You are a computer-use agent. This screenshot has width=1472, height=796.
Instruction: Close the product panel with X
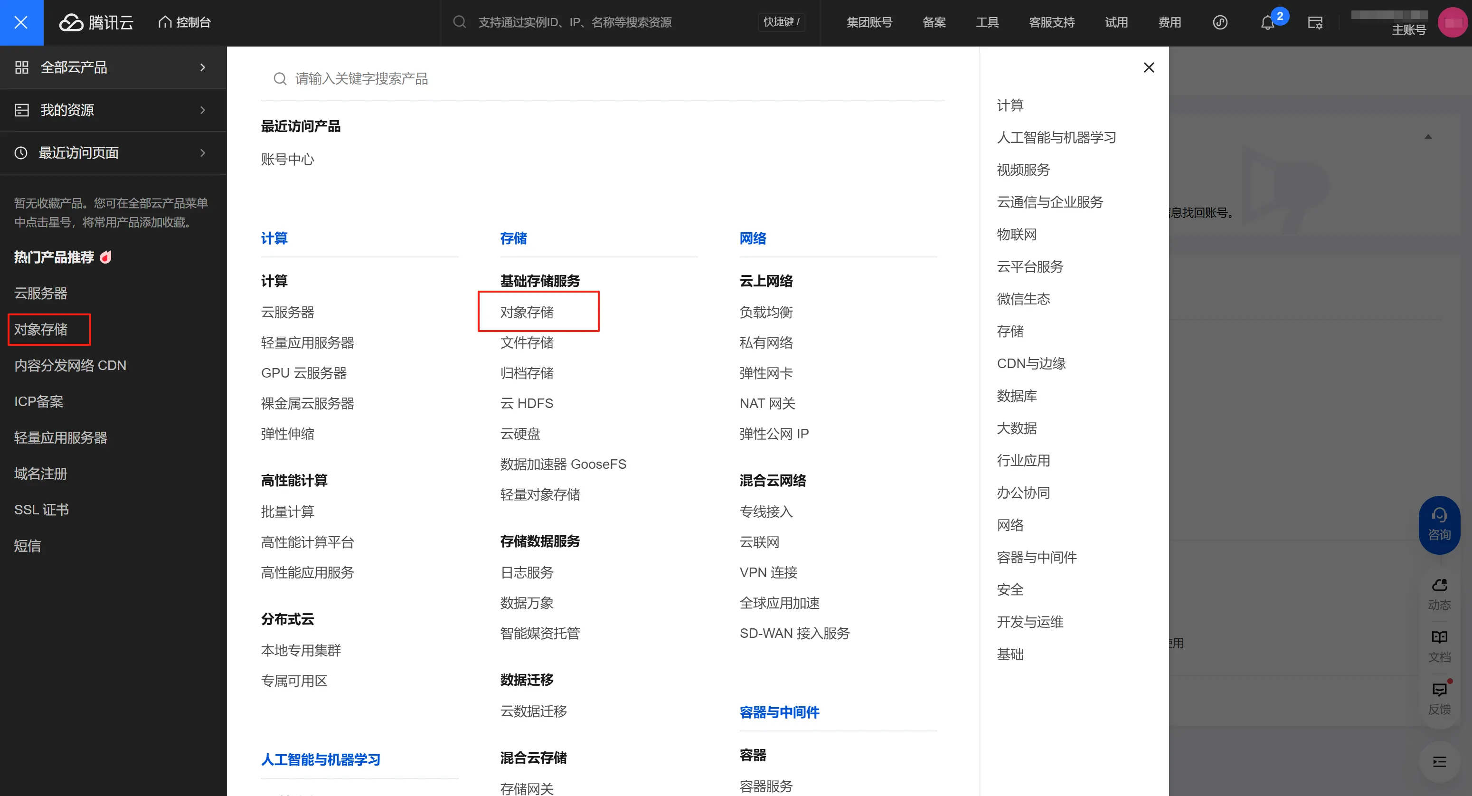click(1149, 67)
